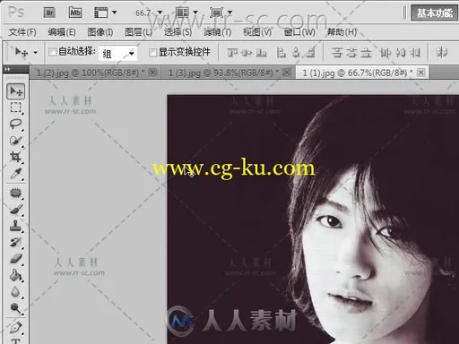Open the 视图(V) menu
The width and height of the screenshot is (459, 344).
pos(257,32)
